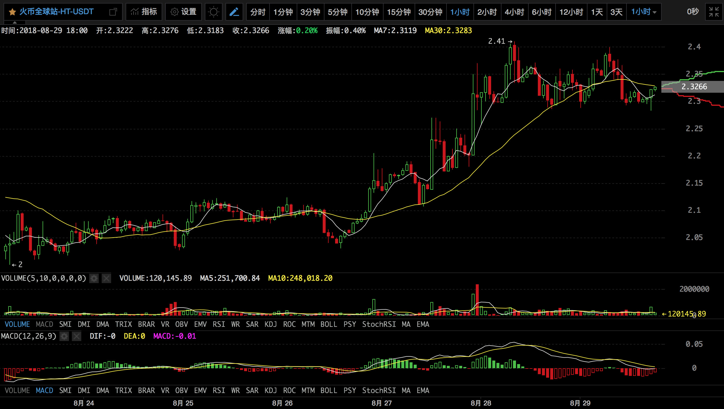
Task: Expand the 1小时 interval dropdown
Action: tap(644, 12)
